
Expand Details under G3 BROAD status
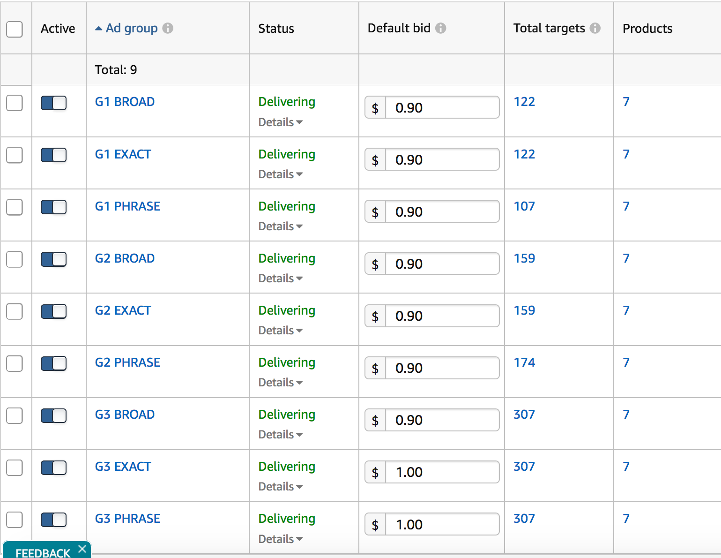click(281, 435)
